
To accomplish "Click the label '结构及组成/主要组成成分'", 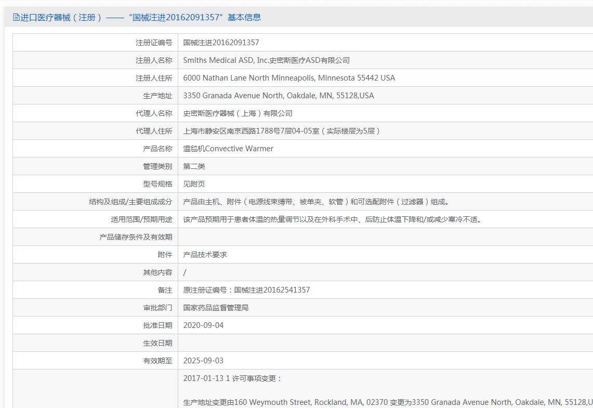I will 130,202.
